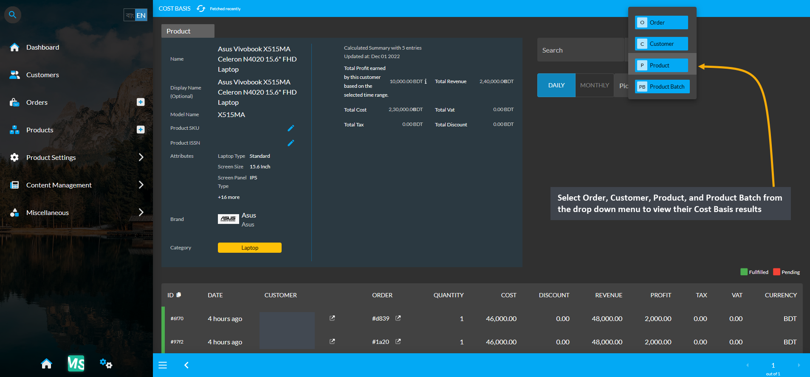Open order #1a20 external link icon

tap(398, 341)
